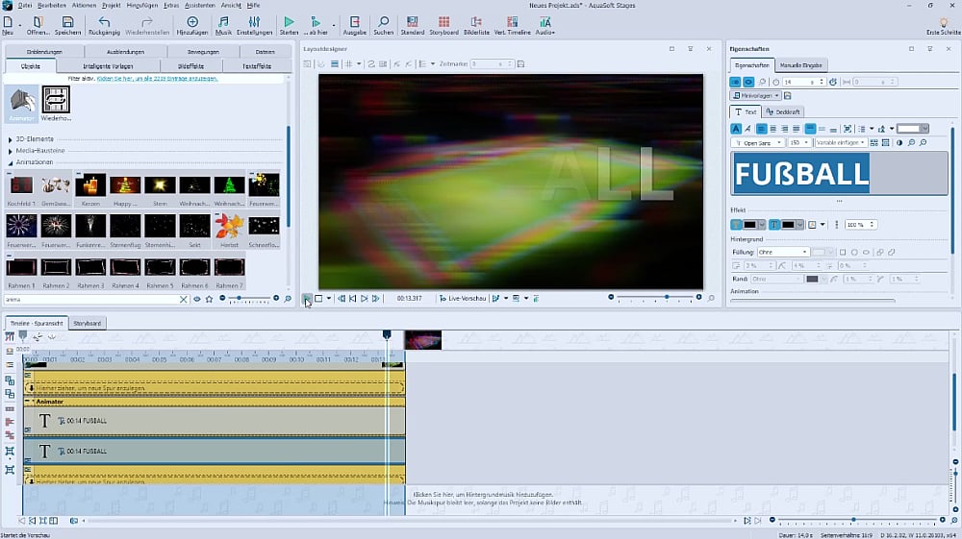Toggle the Live-Vorschau preview mode
The height and width of the screenshot is (539, 962).
pyautogui.click(x=464, y=299)
